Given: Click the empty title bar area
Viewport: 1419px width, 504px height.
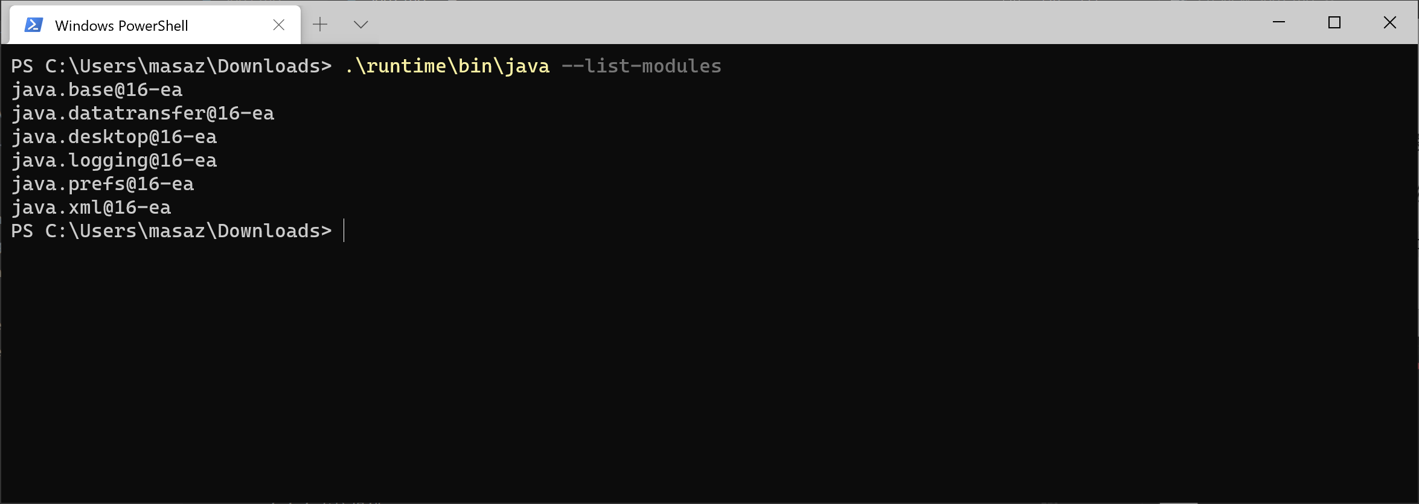Looking at the screenshot, I should (785, 22).
